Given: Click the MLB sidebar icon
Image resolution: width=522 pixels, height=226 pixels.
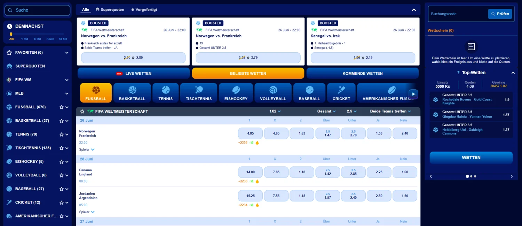Looking at the screenshot, I should pyautogui.click(x=9, y=93).
